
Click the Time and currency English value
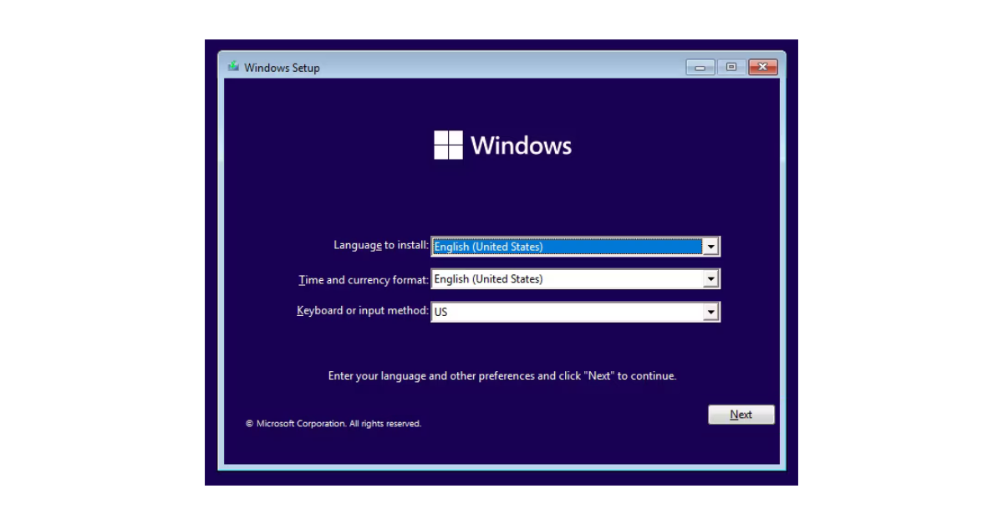pyautogui.click(x=566, y=279)
